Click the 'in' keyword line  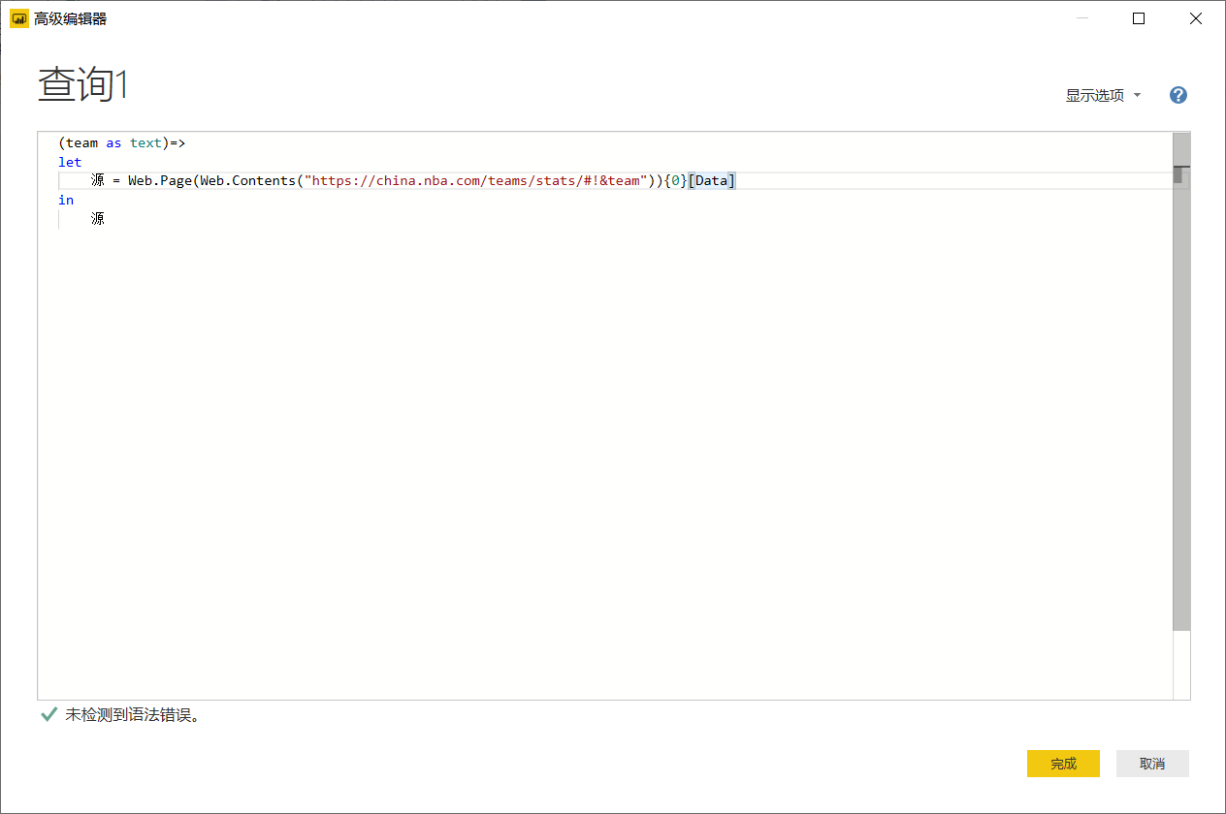pyautogui.click(x=66, y=200)
